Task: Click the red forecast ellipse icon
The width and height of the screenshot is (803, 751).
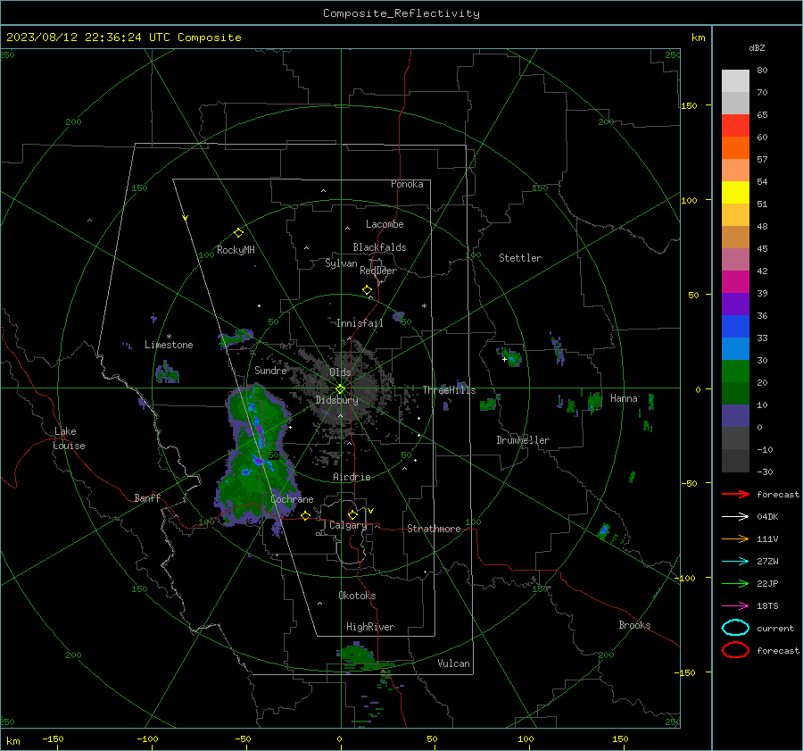Action: click(x=735, y=650)
